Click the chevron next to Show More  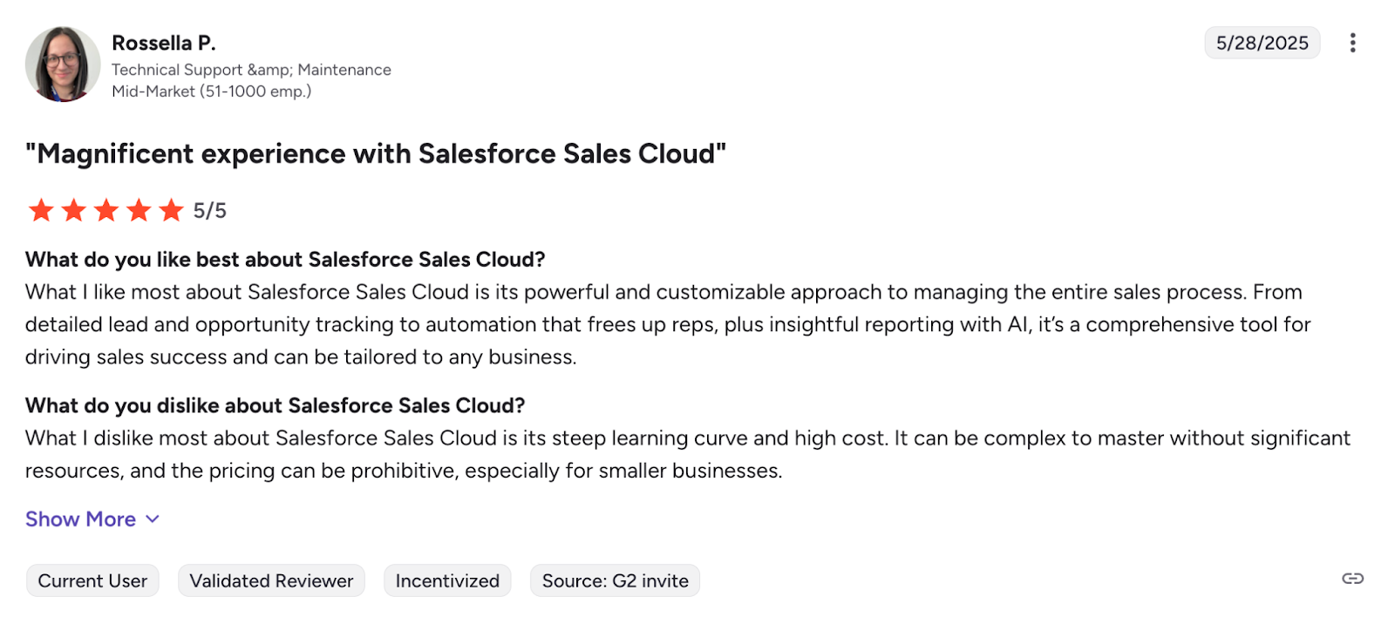pos(152,519)
